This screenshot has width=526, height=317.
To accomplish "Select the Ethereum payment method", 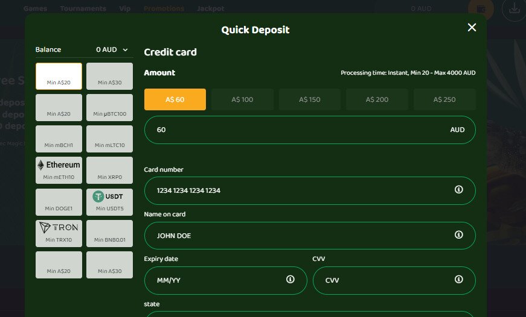I will [x=59, y=171].
